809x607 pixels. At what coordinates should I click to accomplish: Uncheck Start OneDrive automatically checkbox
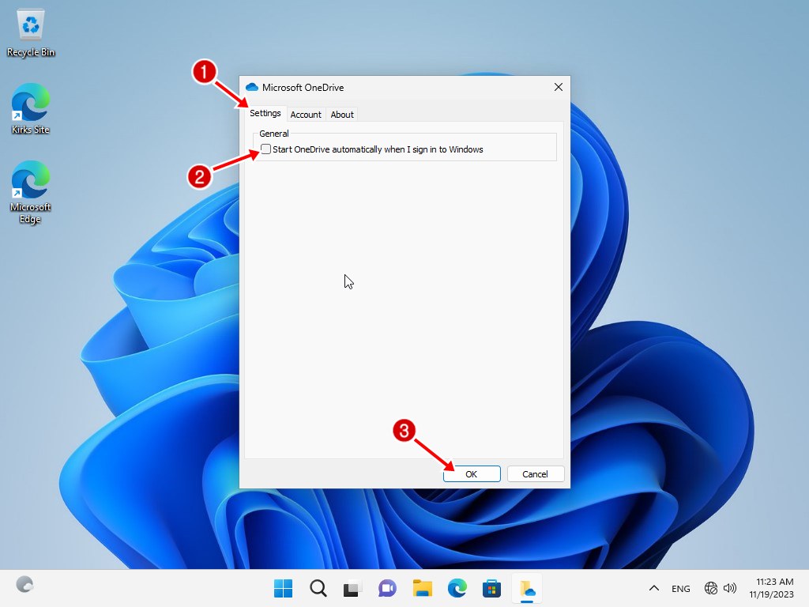(x=266, y=149)
